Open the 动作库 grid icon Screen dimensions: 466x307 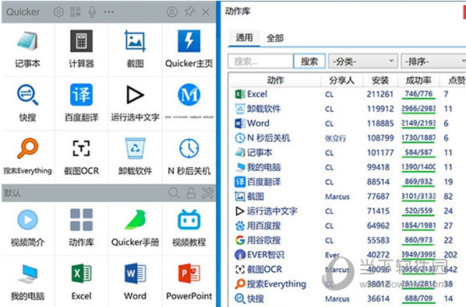81,220
